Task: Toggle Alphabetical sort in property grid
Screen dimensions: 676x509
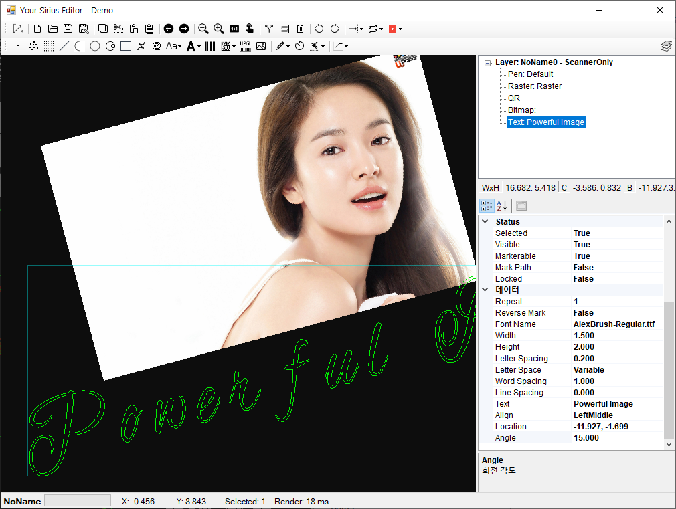Action: pyautogui.click(x=502, y=206)
